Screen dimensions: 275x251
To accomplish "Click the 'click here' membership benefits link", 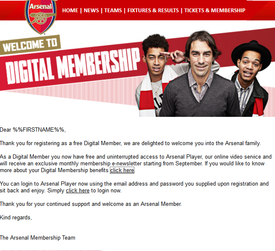I will [x=122, y=170].
